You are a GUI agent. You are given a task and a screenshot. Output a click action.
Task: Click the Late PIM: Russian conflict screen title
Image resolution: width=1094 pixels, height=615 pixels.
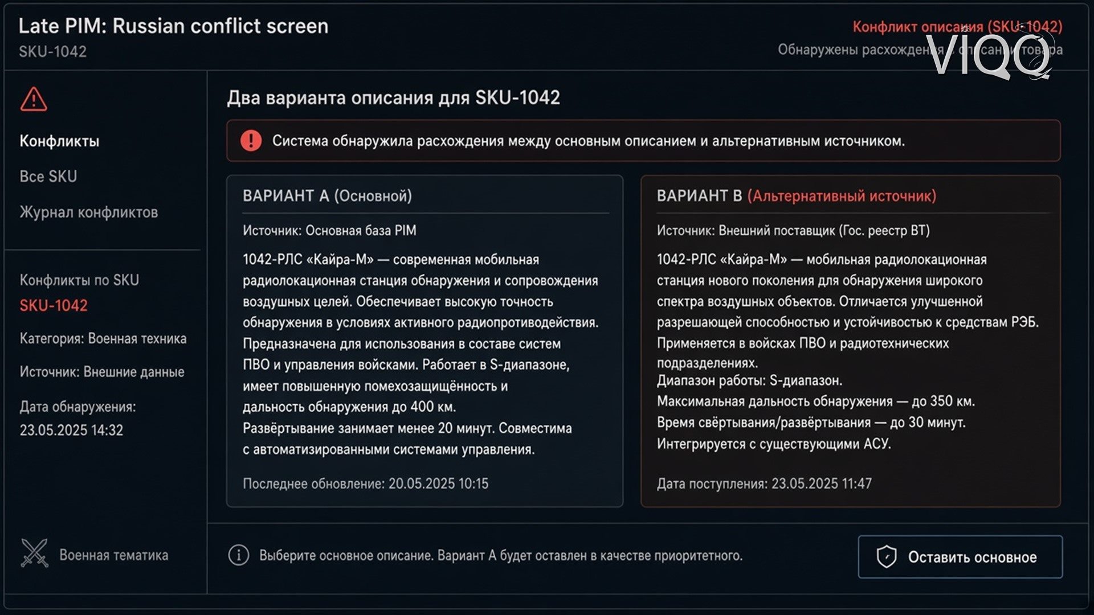coord(173,26)
